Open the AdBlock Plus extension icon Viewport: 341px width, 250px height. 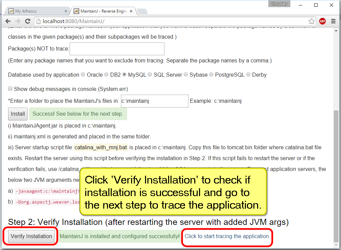[x=322, y=21]
